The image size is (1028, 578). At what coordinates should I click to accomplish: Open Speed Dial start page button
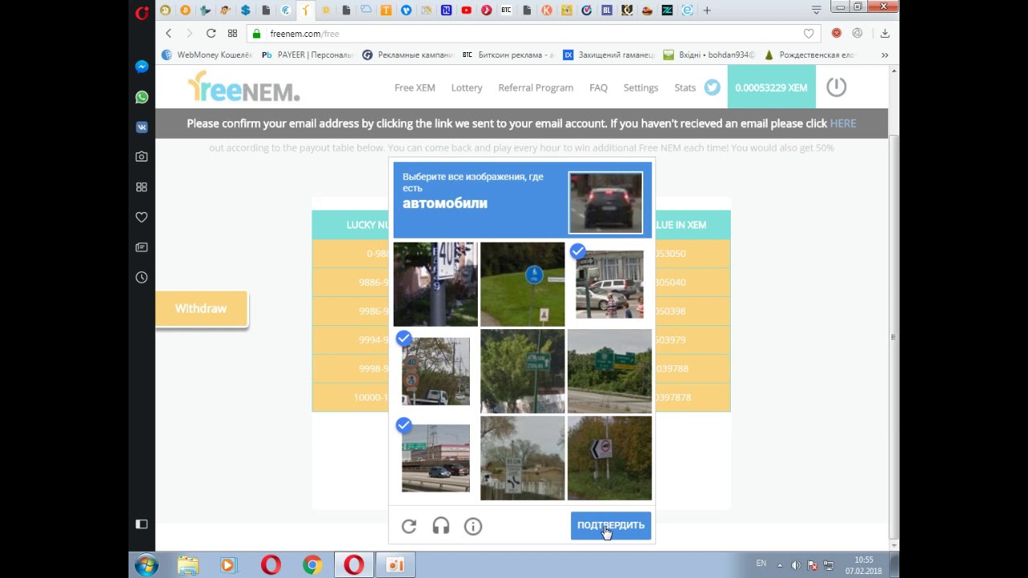coord(232,34)
